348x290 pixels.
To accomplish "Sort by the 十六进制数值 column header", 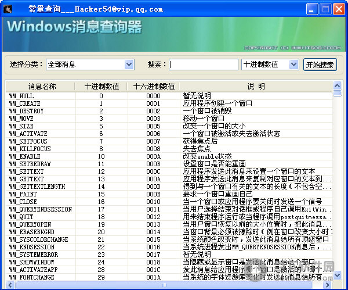I will [x=154, y=86].
